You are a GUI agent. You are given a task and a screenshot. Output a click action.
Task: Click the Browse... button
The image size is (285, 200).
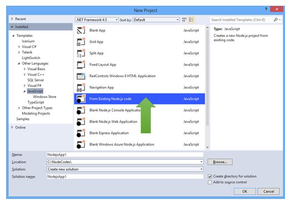[220, 162]
